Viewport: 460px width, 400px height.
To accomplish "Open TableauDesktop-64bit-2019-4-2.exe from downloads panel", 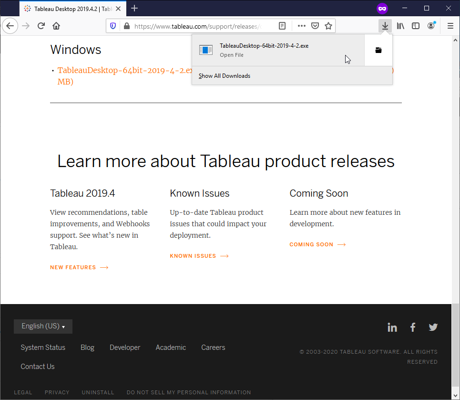I will pos(278,50).
